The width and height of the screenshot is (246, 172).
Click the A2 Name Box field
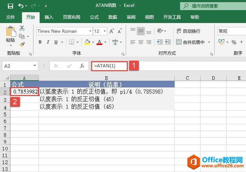point(20,66)
